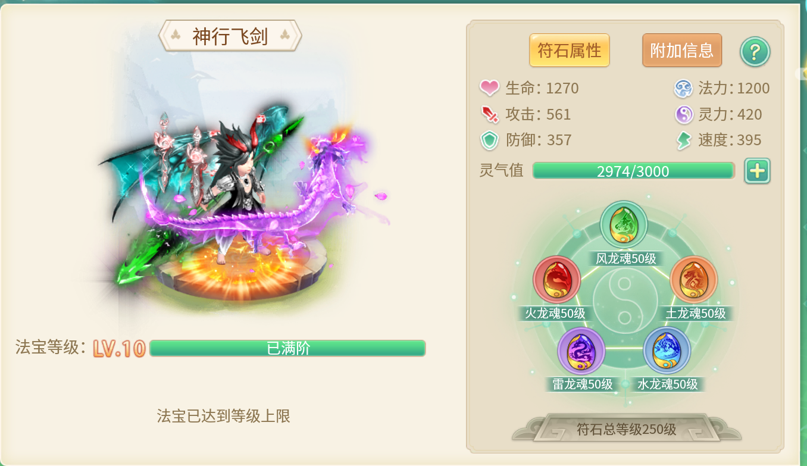Select the thunder dragon soul (雷龙魂) stone
The height and width of the screenshot is (466, 807).
coord(581,351)
